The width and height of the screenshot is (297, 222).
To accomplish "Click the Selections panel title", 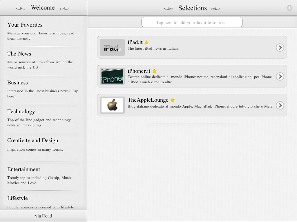I will coord(193,8).
